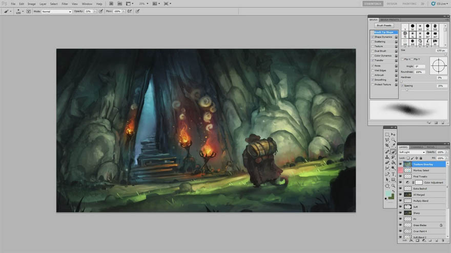Select the Design workspace

pyautogui.click(x=392, y=4)
